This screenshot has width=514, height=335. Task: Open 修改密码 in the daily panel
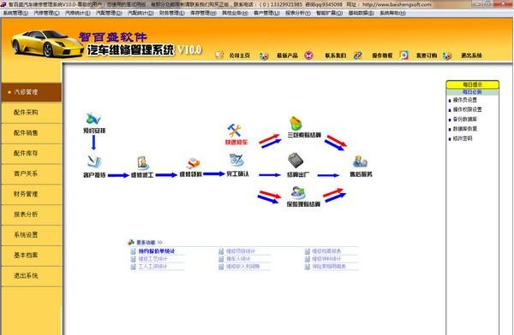[463, 138]
